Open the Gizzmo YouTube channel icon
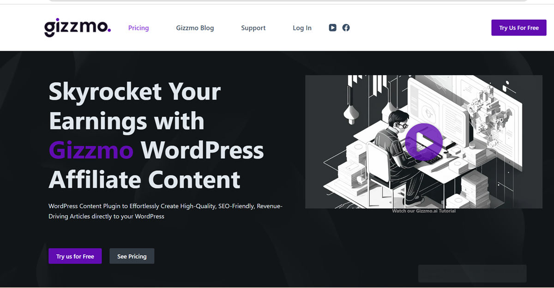 click(332, 28)
